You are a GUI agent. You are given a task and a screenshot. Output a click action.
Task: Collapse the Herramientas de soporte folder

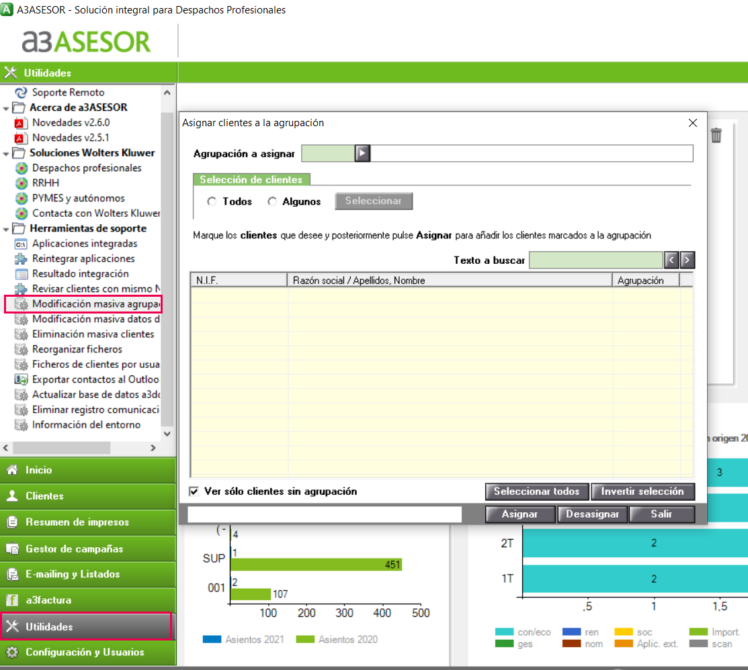(6, 230)
